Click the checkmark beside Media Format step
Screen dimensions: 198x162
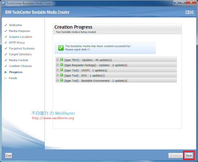coord(6,60)
